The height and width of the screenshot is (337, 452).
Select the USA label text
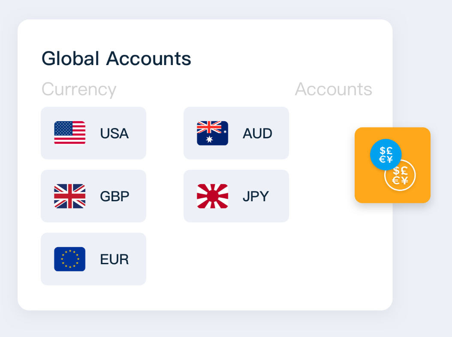pos(115,134)
